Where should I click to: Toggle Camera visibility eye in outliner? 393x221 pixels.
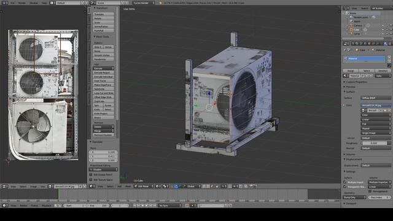(383, 26)
